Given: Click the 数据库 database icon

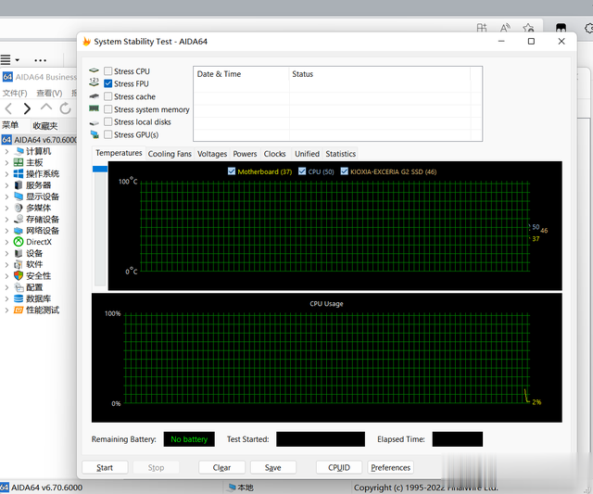Looking at the screenshot, I should click(x=19, y=298).
